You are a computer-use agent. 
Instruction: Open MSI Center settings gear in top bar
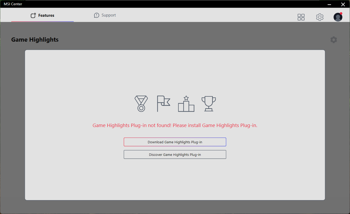coord(320,17)
